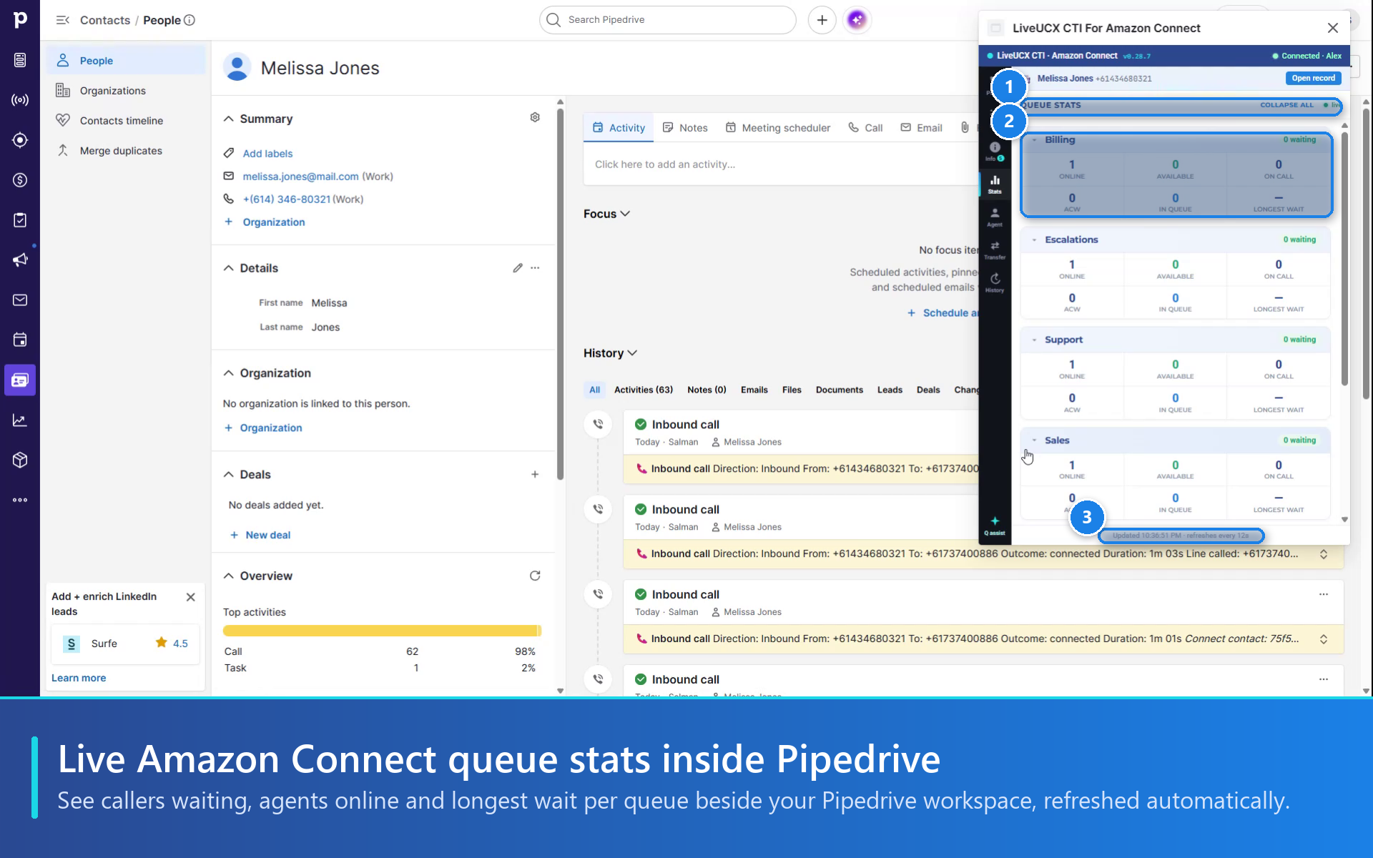Open the Transfer panel in LiveUCX sidebar
This screenshot has width=1373, height=858.
[x=995, y=250]
